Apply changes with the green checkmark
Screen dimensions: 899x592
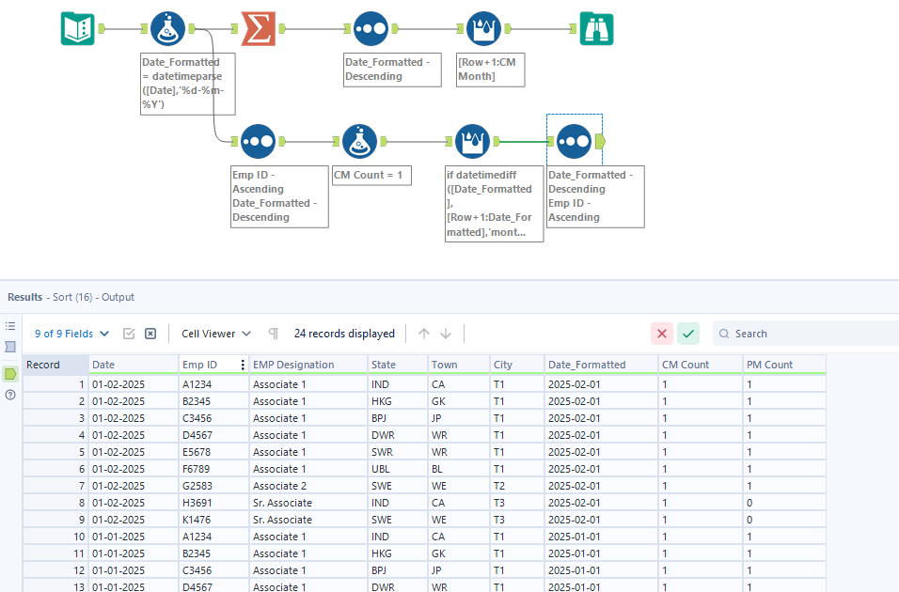click(x=687, y=333)
